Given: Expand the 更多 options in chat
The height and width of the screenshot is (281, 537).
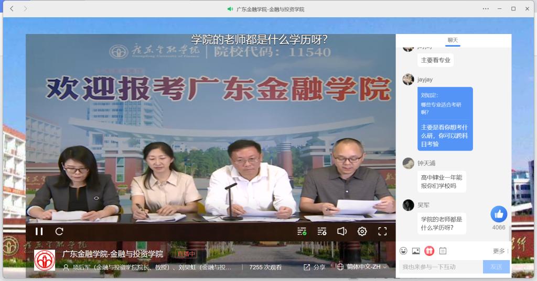Looking at the screenshot, I should 501,251.
